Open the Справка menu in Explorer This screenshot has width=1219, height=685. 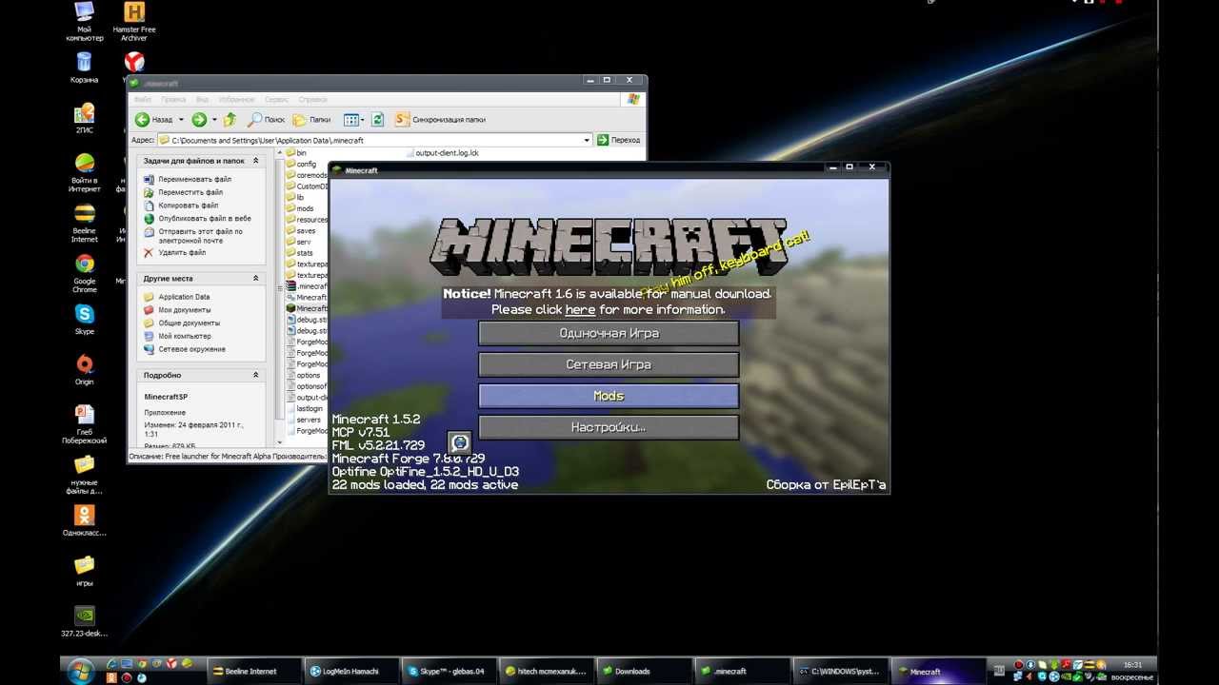pos(313,99)
